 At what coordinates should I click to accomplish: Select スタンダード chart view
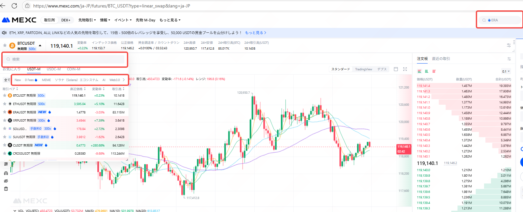pos(341,69)
